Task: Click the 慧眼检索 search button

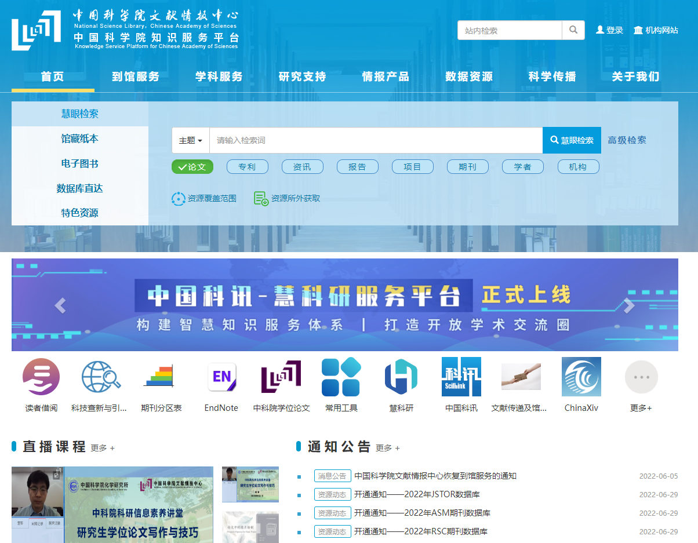Action: [x=571, y=140]
